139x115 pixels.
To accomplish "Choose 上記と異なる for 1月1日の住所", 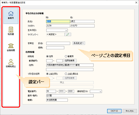I will pos(66,74).
